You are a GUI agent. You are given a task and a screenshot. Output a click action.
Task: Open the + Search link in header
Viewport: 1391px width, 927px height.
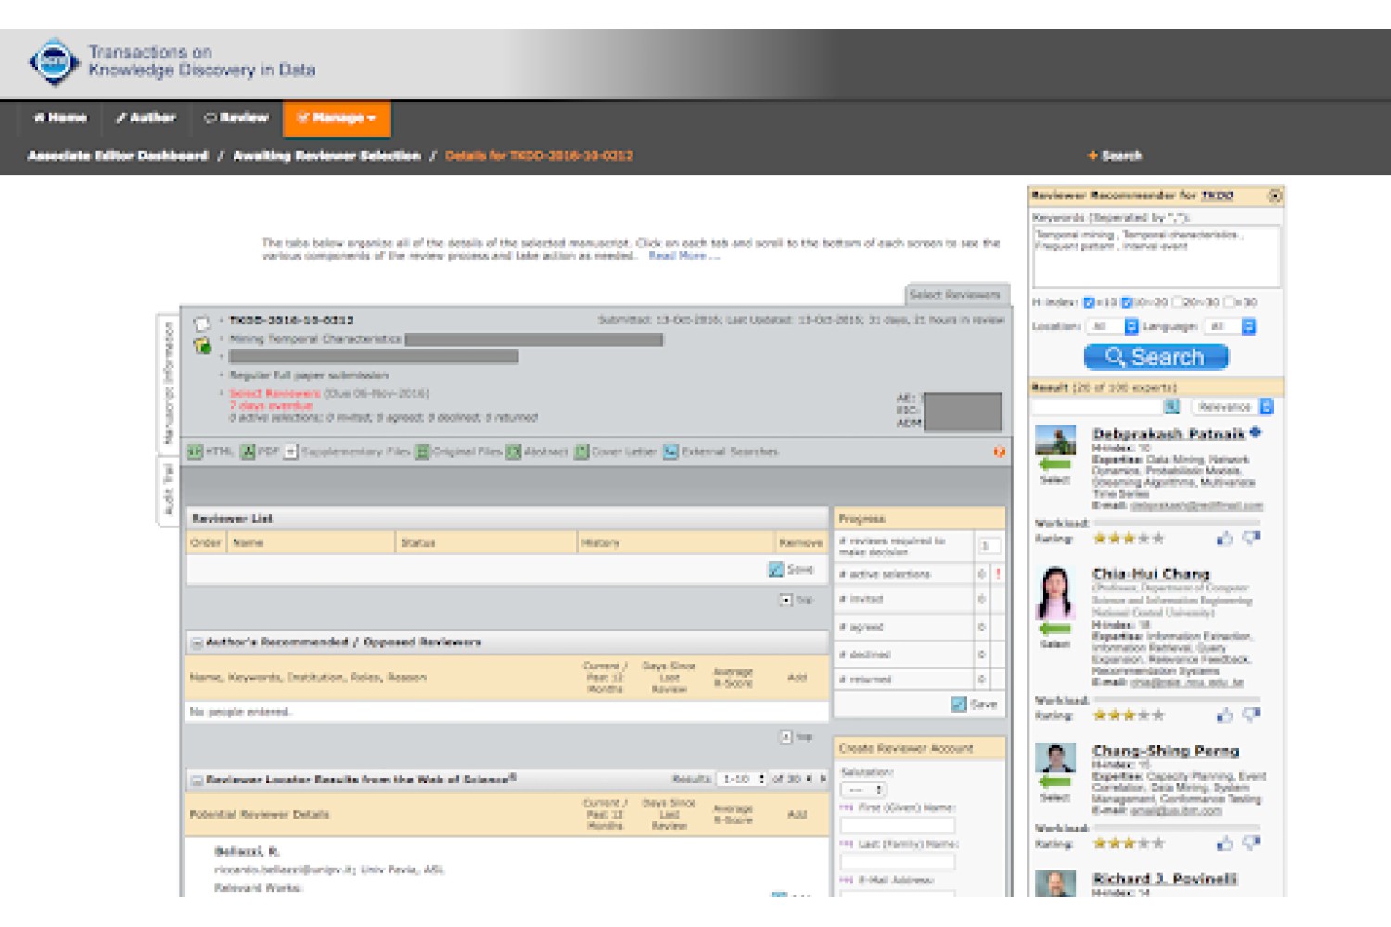tap(1115, 156)
